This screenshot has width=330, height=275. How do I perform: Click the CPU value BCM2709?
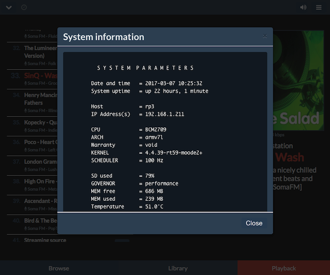[156, 129]
